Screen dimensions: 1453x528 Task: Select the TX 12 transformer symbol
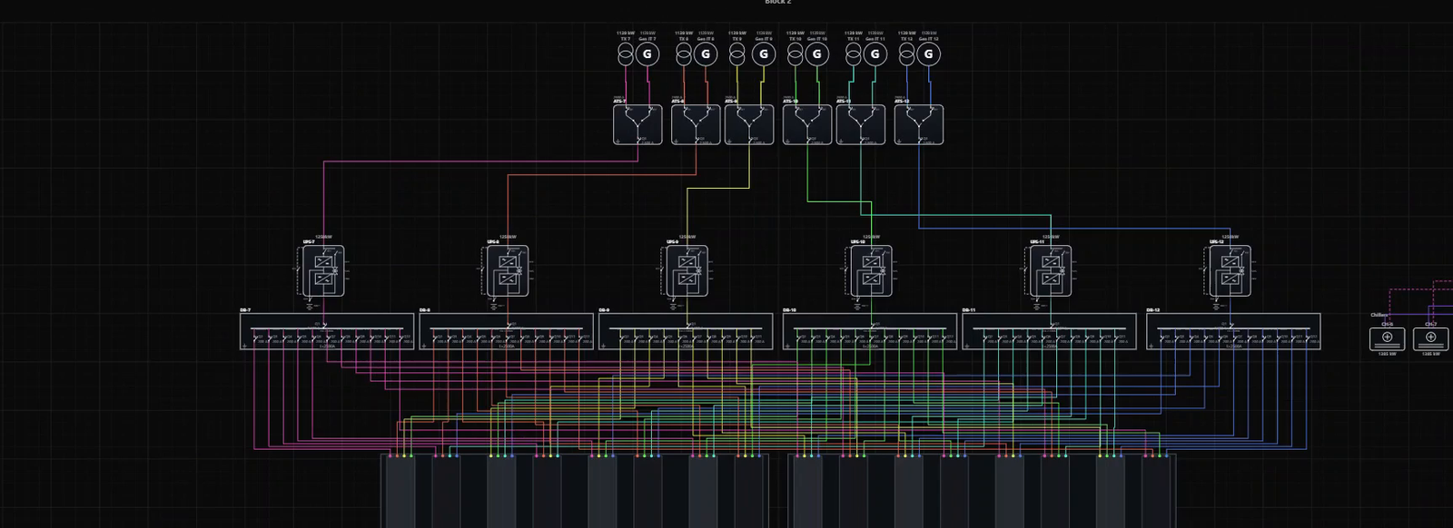[906, 55]
